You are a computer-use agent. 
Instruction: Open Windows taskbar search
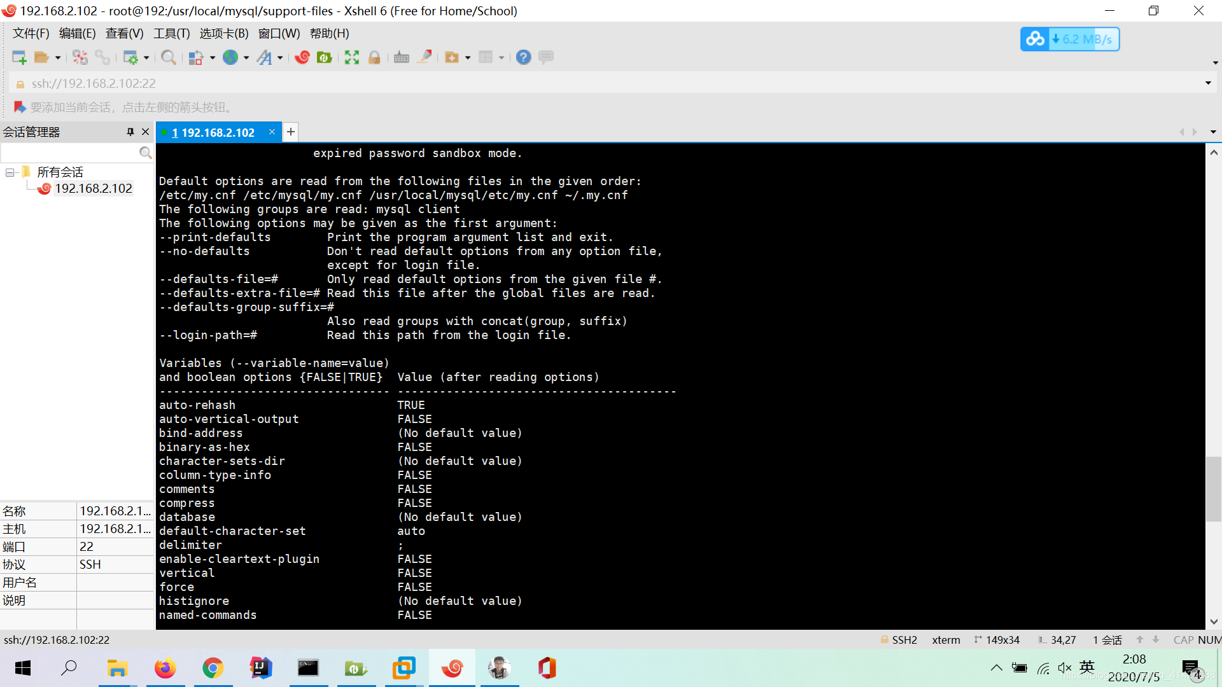[x=69, y=668]
